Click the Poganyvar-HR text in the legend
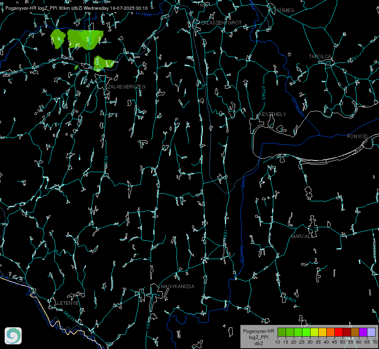Screen dimensions: 379x349 [x=258, y=331]
